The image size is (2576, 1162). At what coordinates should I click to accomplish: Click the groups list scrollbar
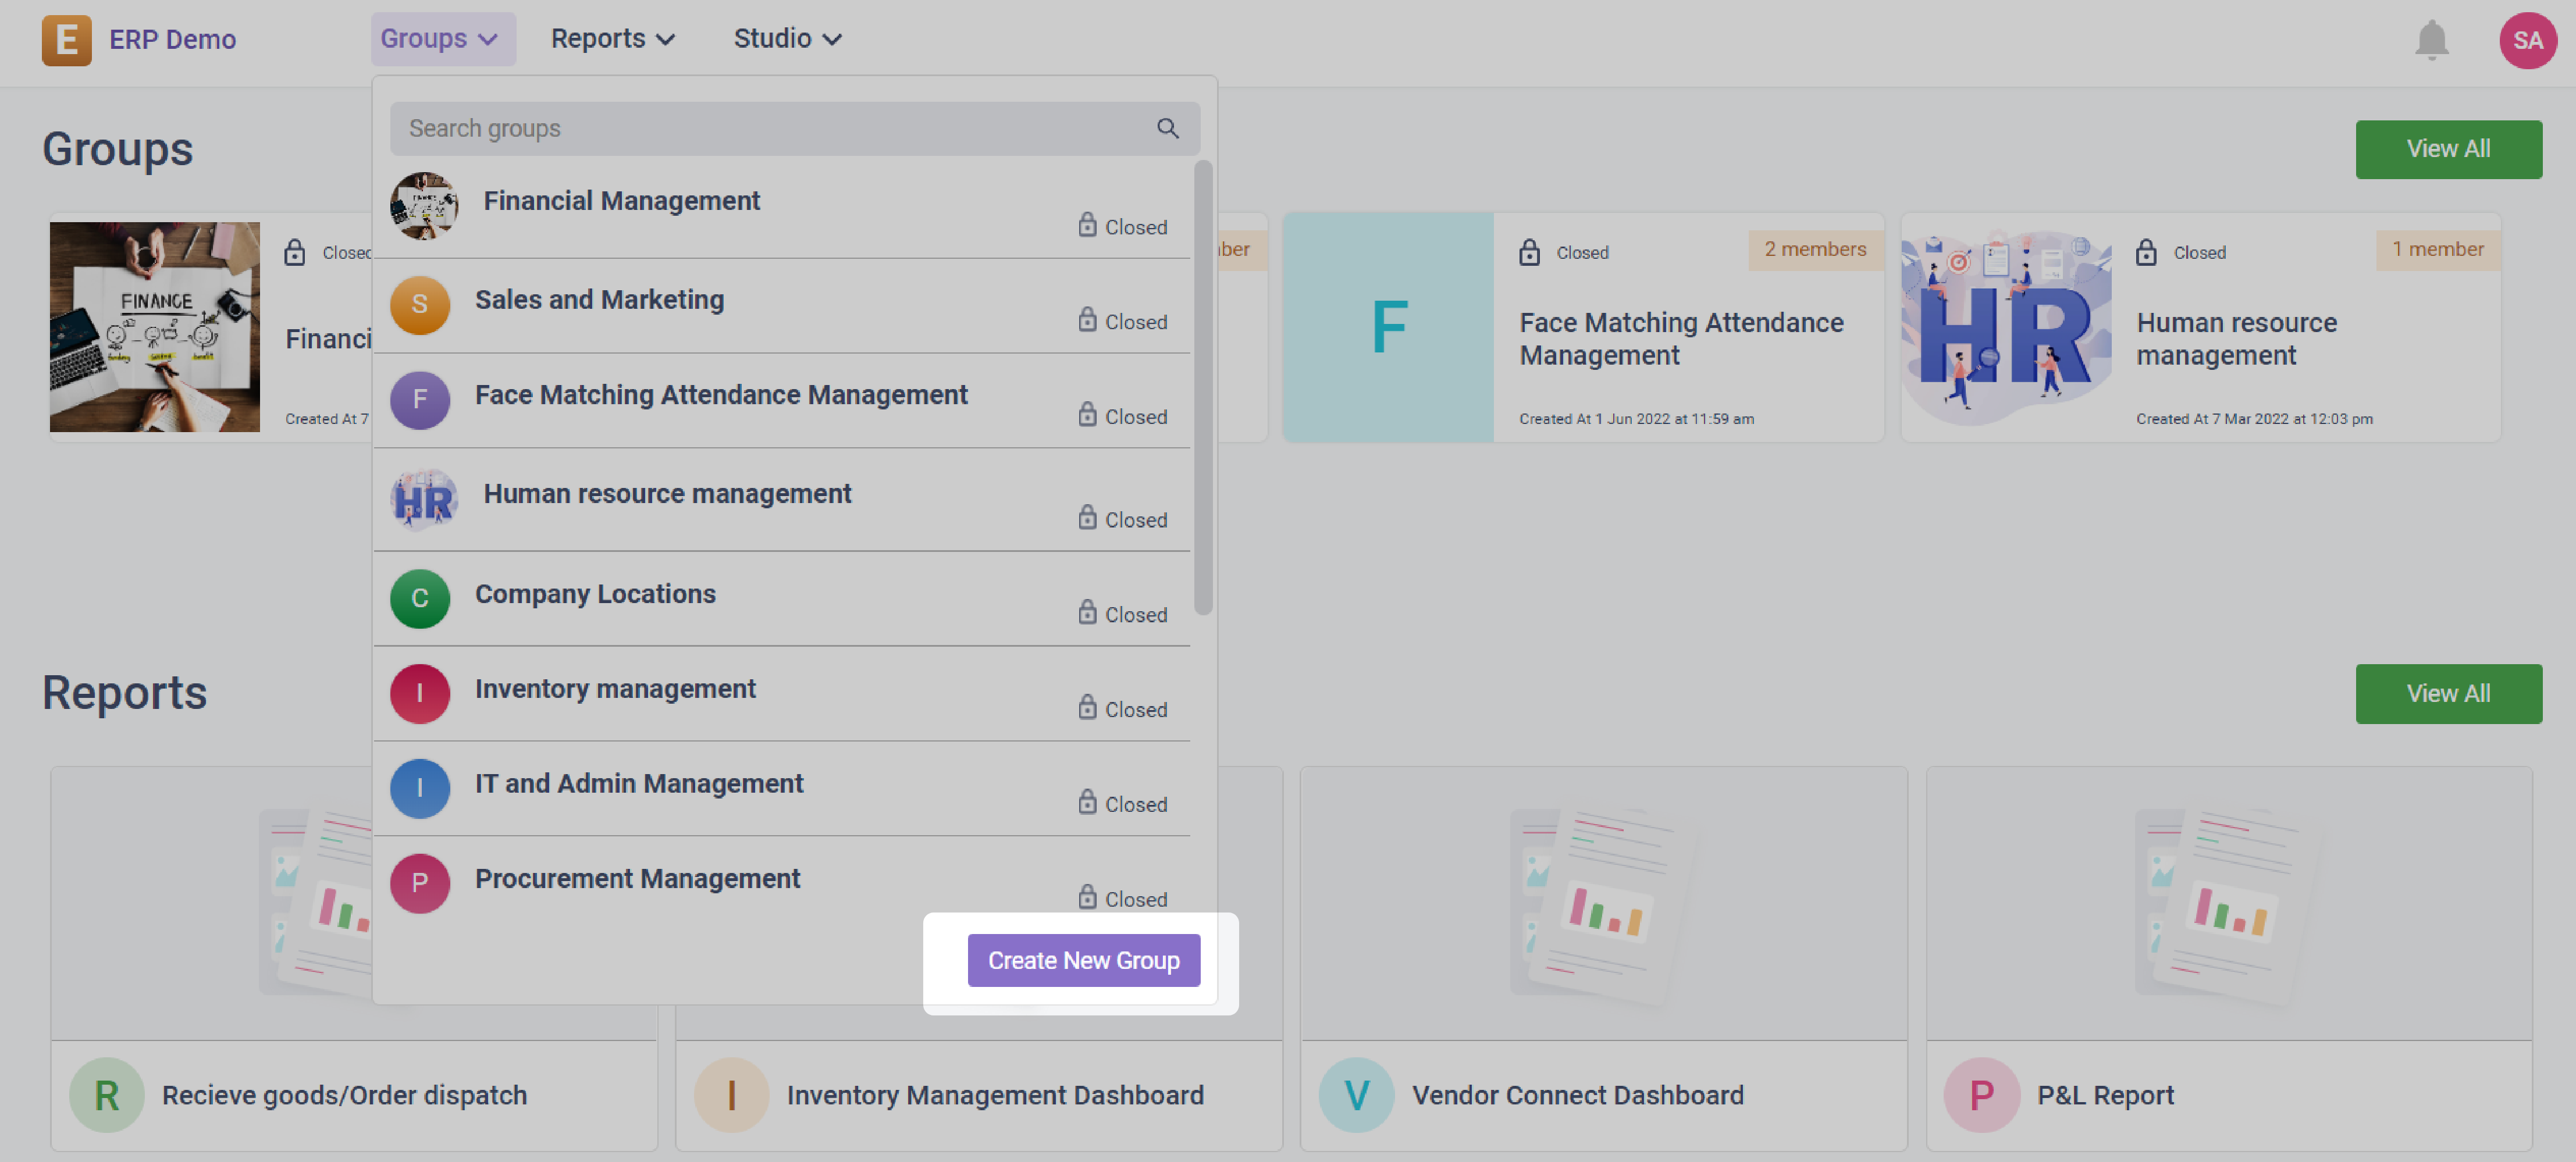pyautogui.click(x=1203, y=388)
